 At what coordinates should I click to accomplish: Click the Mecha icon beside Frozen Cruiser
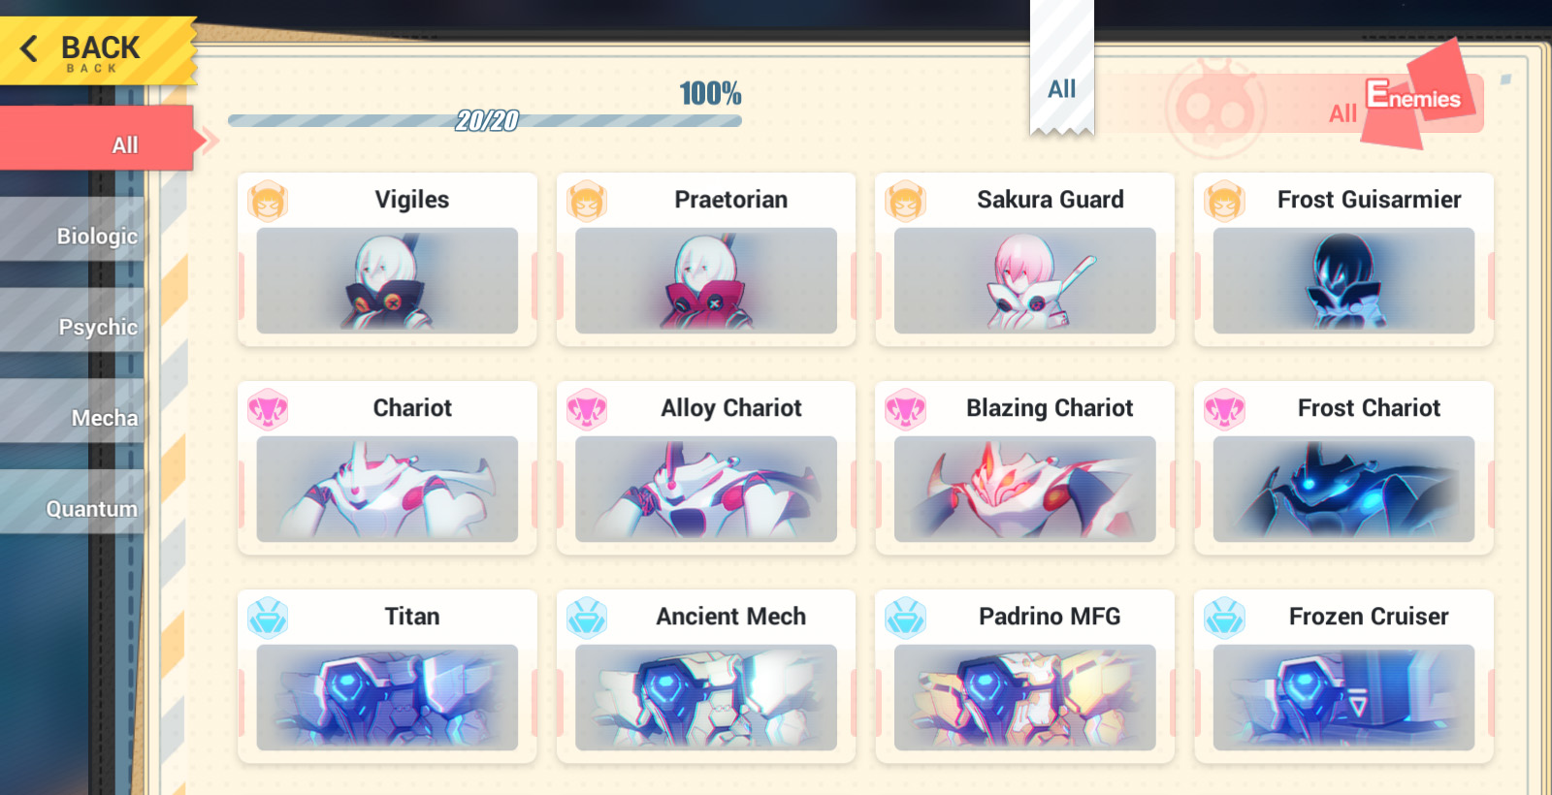[x=1225, y=619]
